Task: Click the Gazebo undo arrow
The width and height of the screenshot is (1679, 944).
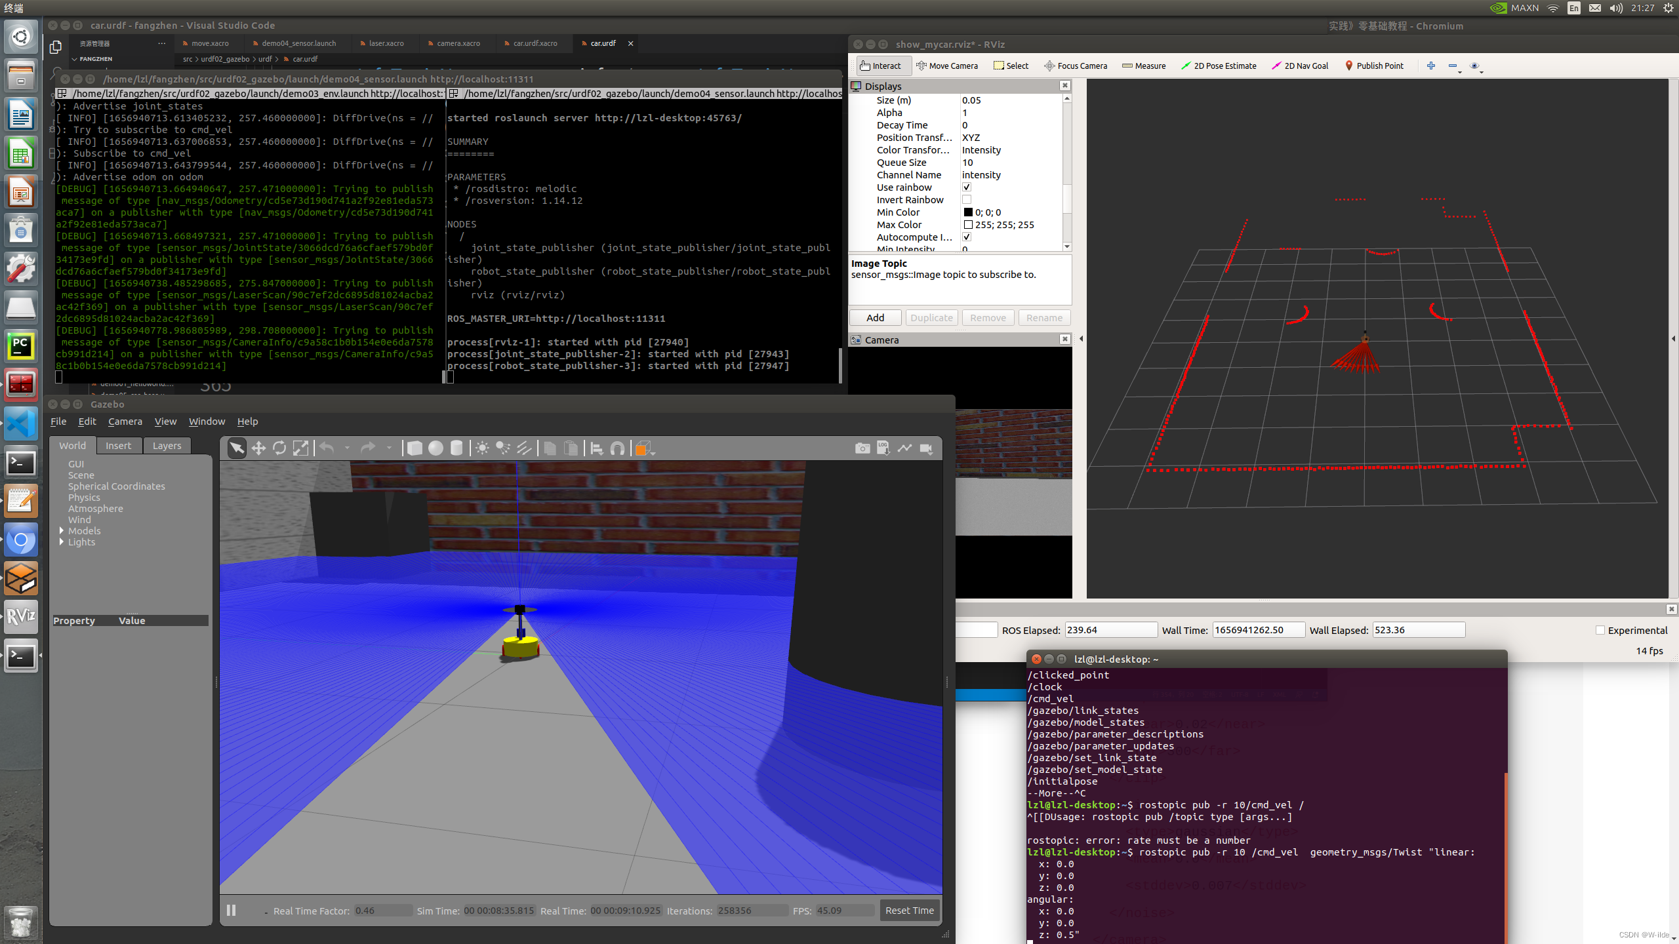Action: click(x=327, y=448)
